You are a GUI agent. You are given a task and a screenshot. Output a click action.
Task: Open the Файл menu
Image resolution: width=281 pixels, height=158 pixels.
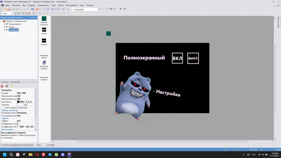tap(7, 5)
